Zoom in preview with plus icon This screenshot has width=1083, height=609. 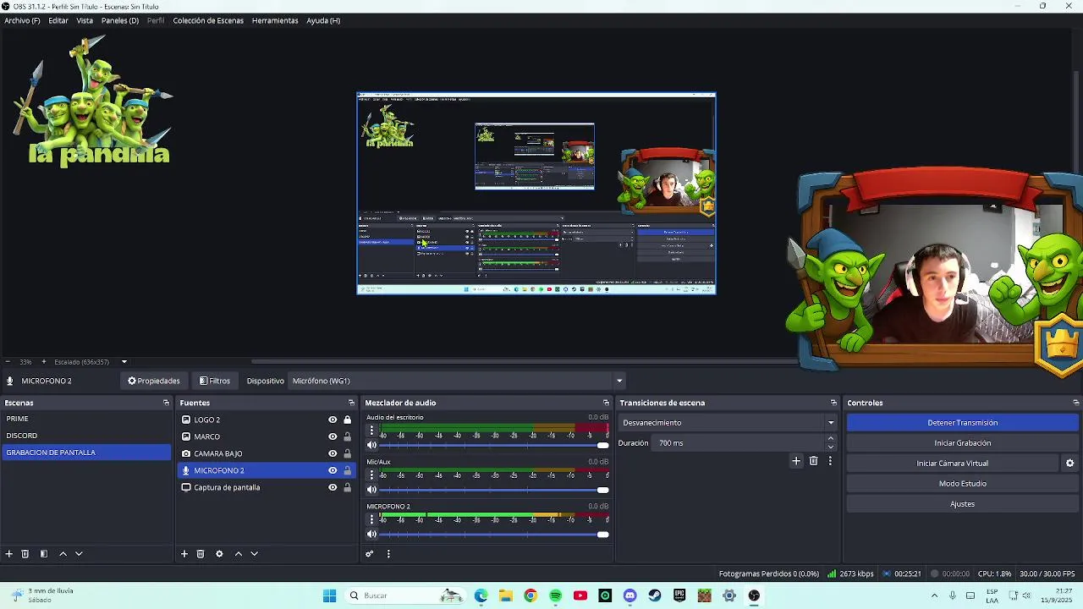[x=44, y=362]
